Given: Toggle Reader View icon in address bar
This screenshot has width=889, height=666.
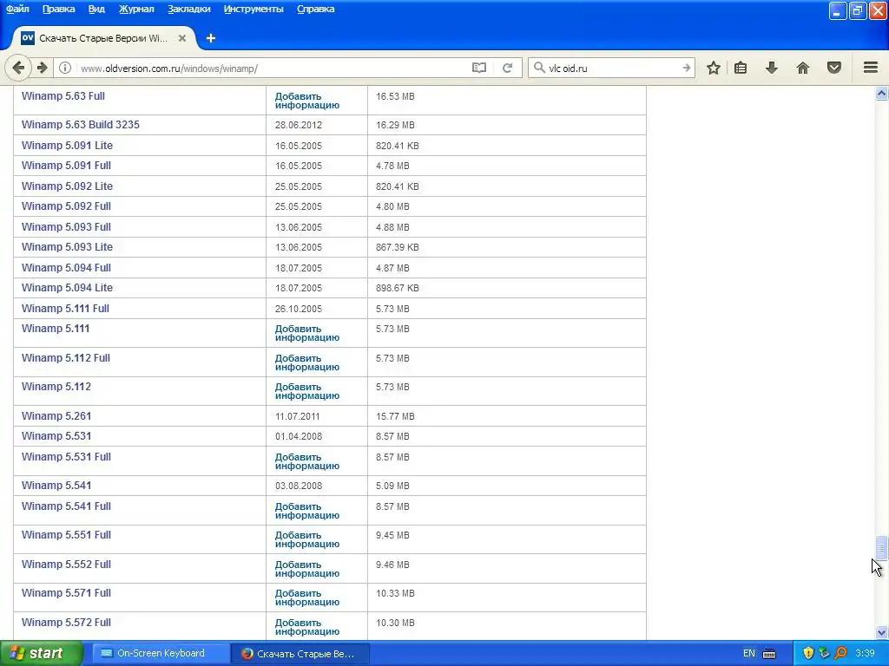Looking at the screenshot, I should click(479, 68).
